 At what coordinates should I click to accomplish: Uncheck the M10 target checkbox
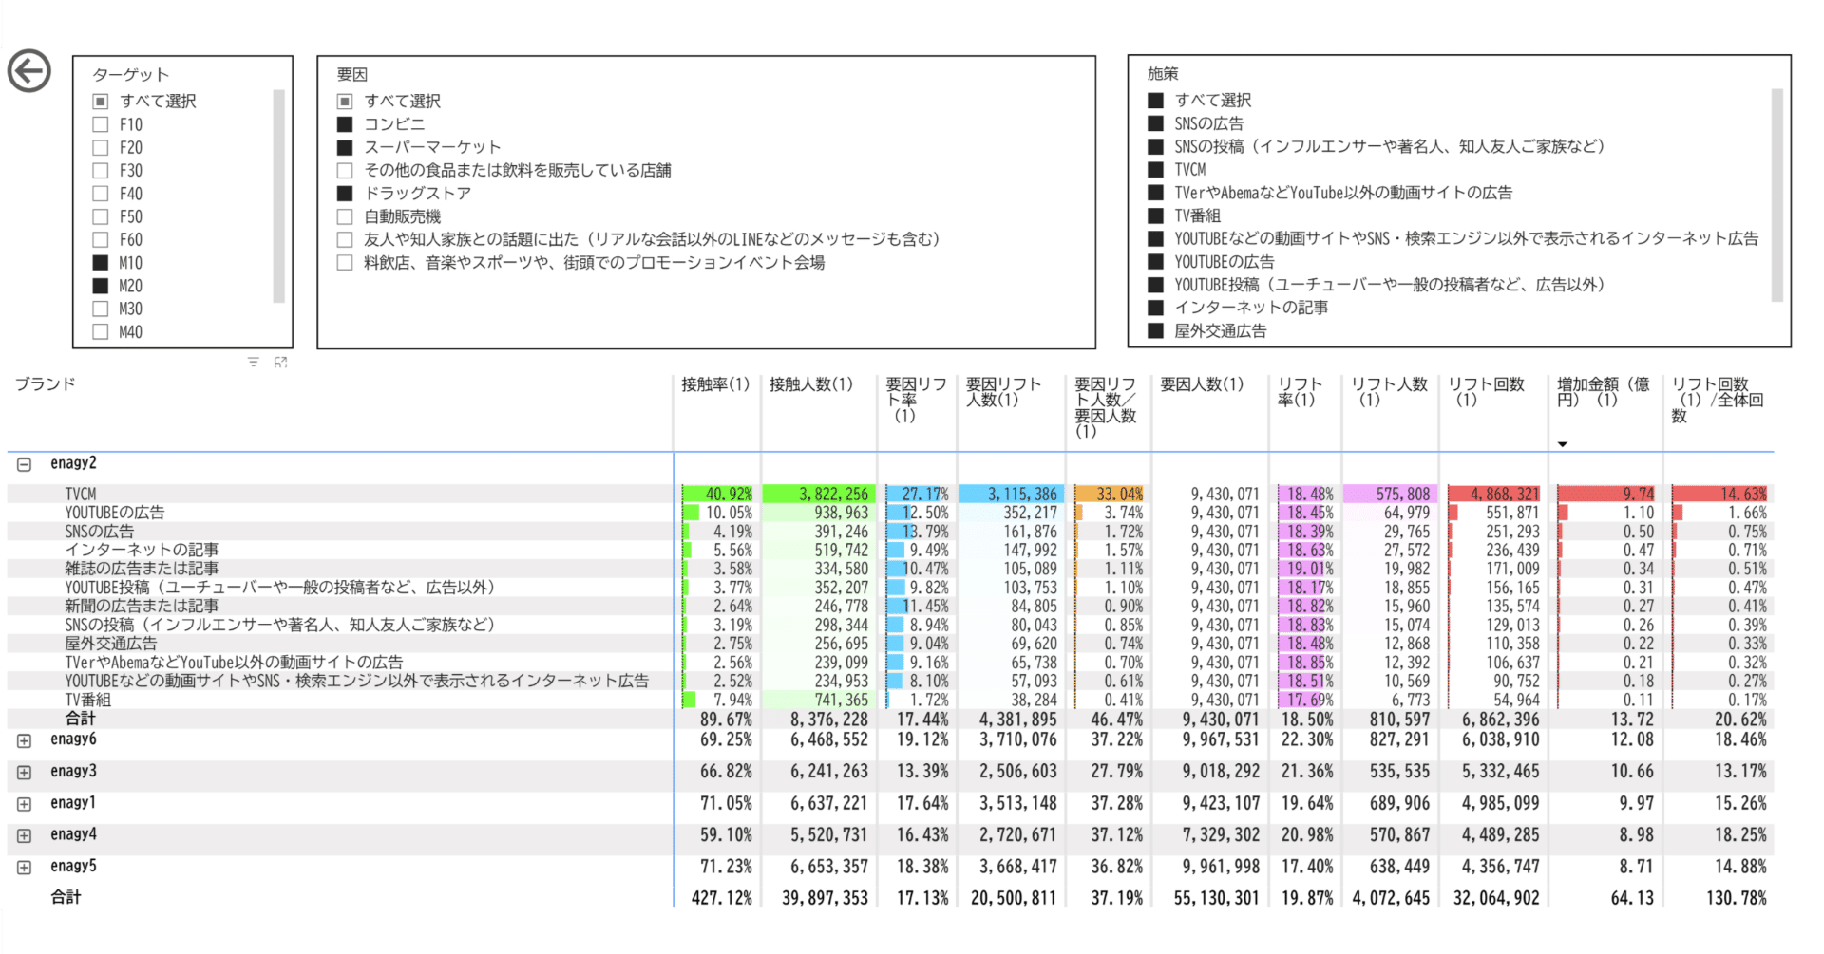point(100,262)
